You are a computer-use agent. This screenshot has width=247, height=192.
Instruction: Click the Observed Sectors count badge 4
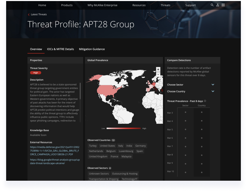pos(110,168)
